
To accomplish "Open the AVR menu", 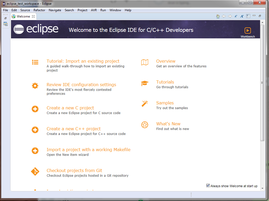I will point(94,10).
